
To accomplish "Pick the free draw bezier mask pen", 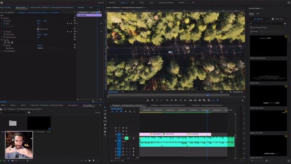I will pyautogui.click(x=12, y=42).
